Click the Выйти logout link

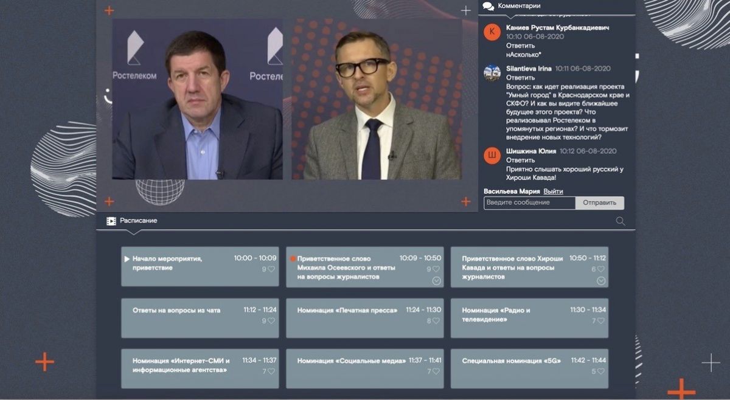coord(553,191)
